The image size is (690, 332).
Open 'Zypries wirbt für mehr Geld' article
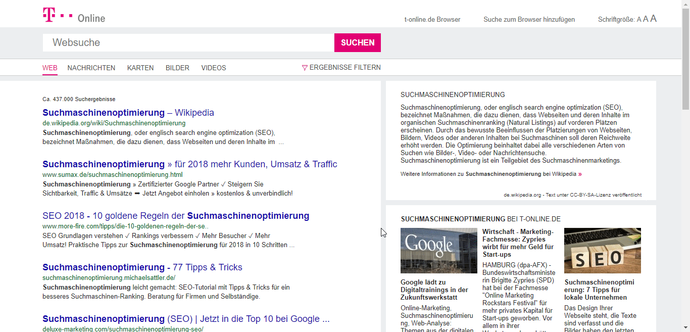coord(518,243)
